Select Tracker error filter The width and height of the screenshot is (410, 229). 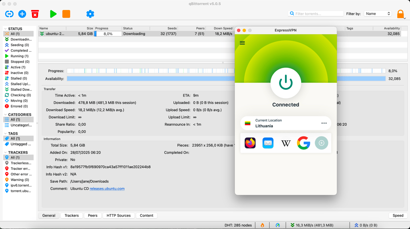coord(18,169)
